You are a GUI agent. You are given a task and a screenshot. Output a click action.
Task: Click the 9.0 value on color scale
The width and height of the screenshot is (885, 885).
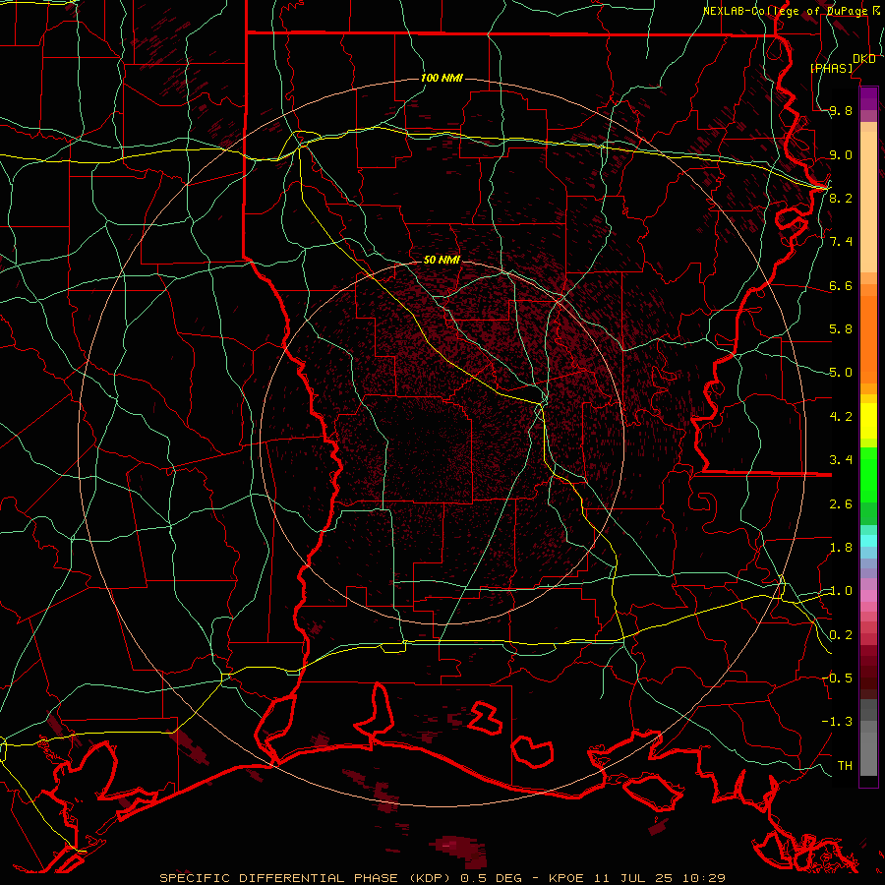pyautogui.click(x=841, y=154)
